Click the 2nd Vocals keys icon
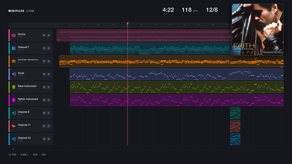This screenshot has width=292, height=164. (x=14, y=61)
